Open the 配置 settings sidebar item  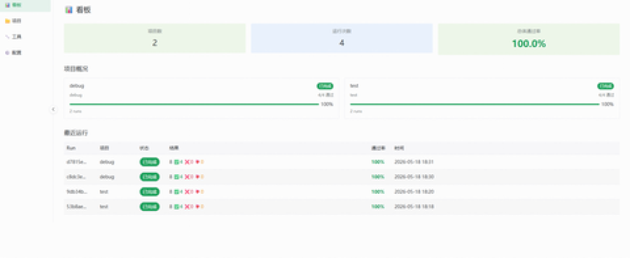tap(25, 52)
